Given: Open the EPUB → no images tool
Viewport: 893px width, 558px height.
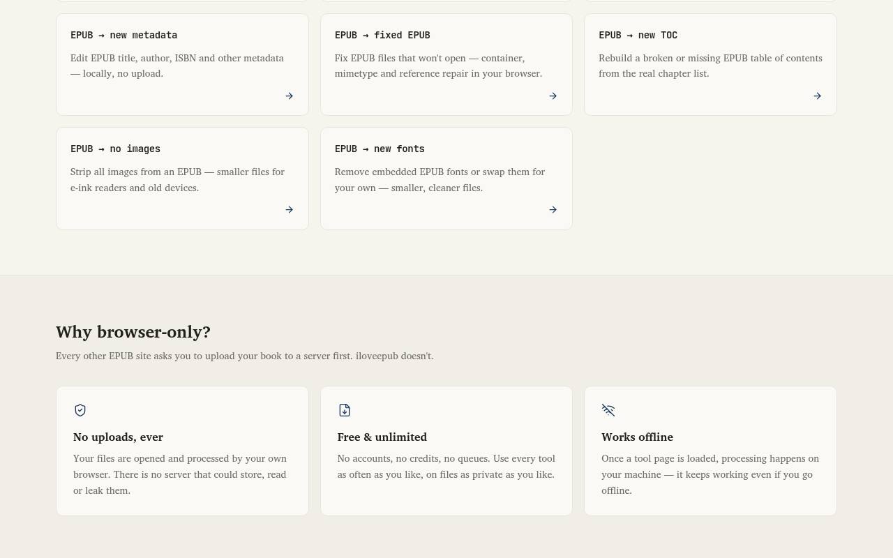Looking at the screenshot, I should pos(182,179).
